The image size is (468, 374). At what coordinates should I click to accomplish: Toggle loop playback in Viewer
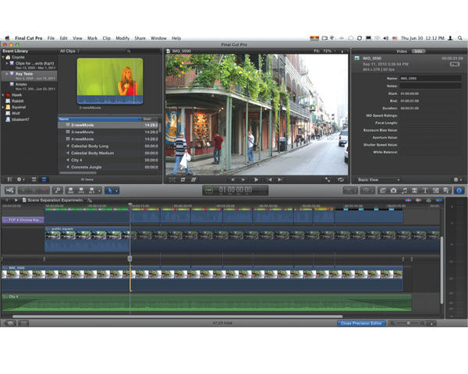coord(340,179)
